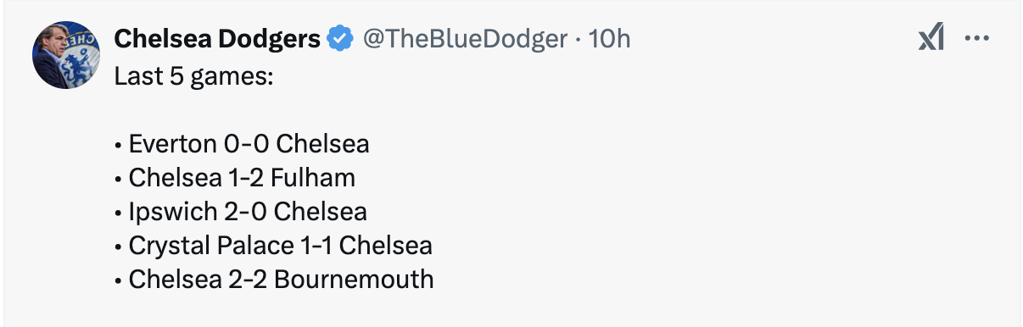Expand the three-dot More options menu
Image resolution: width=1023 pixels, height=327 pixels.
click(x=977, y=38)
